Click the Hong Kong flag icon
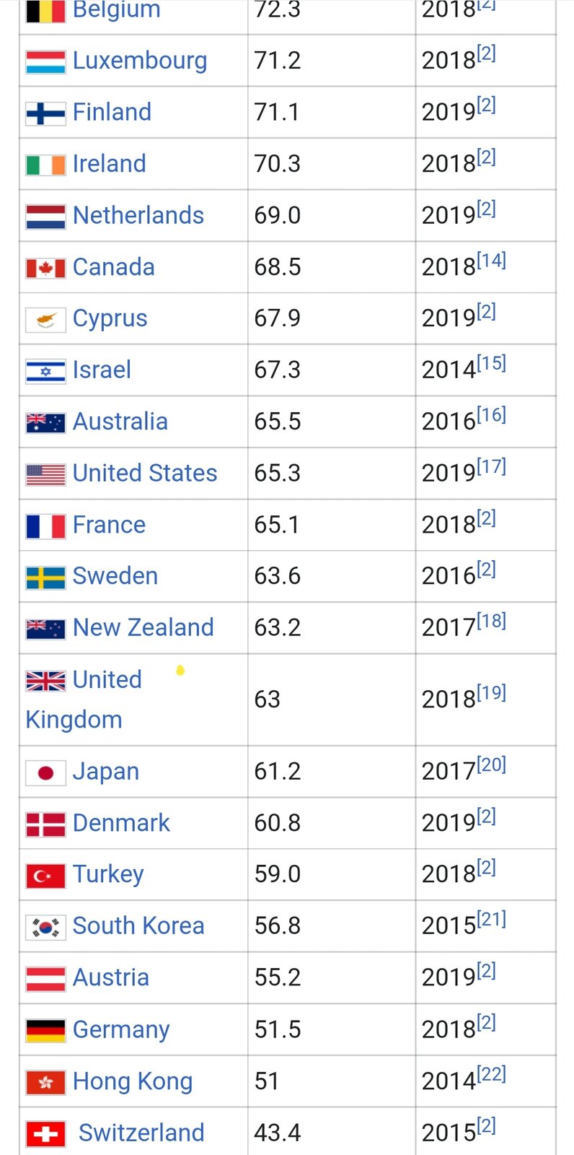The height and width of the screenshot is (1155, 574). click(45, 1082)
